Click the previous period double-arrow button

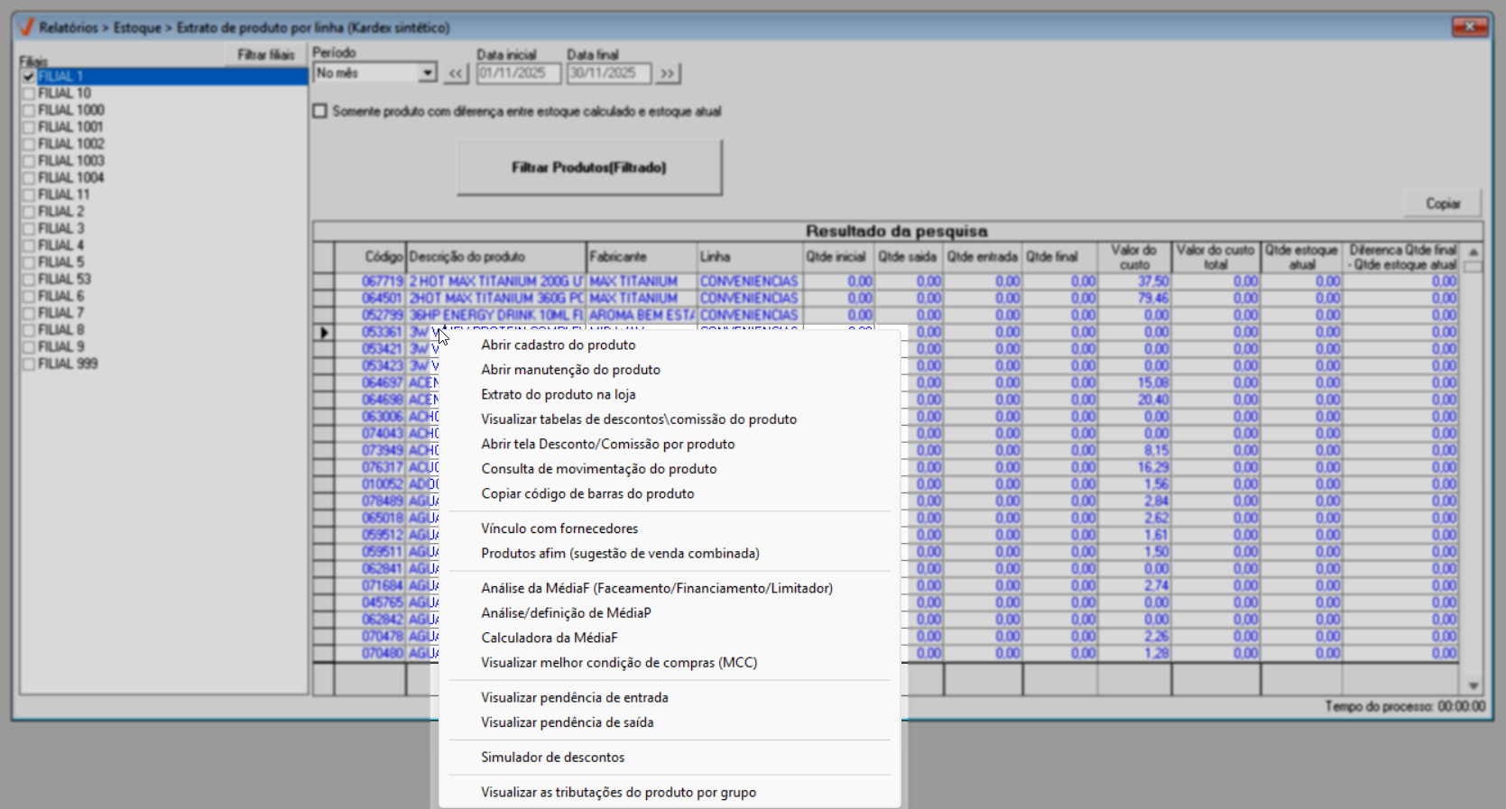click(456, 73)
